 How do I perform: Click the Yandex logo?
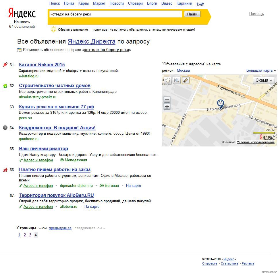pos(22,13)
